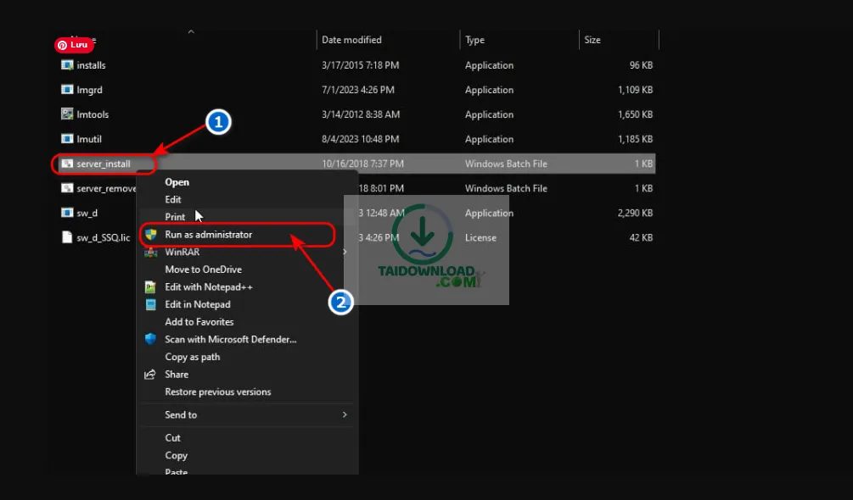Sort files by Date modified column
The image size is (853, 500).
pyautogui.click(x=351, y=40)
